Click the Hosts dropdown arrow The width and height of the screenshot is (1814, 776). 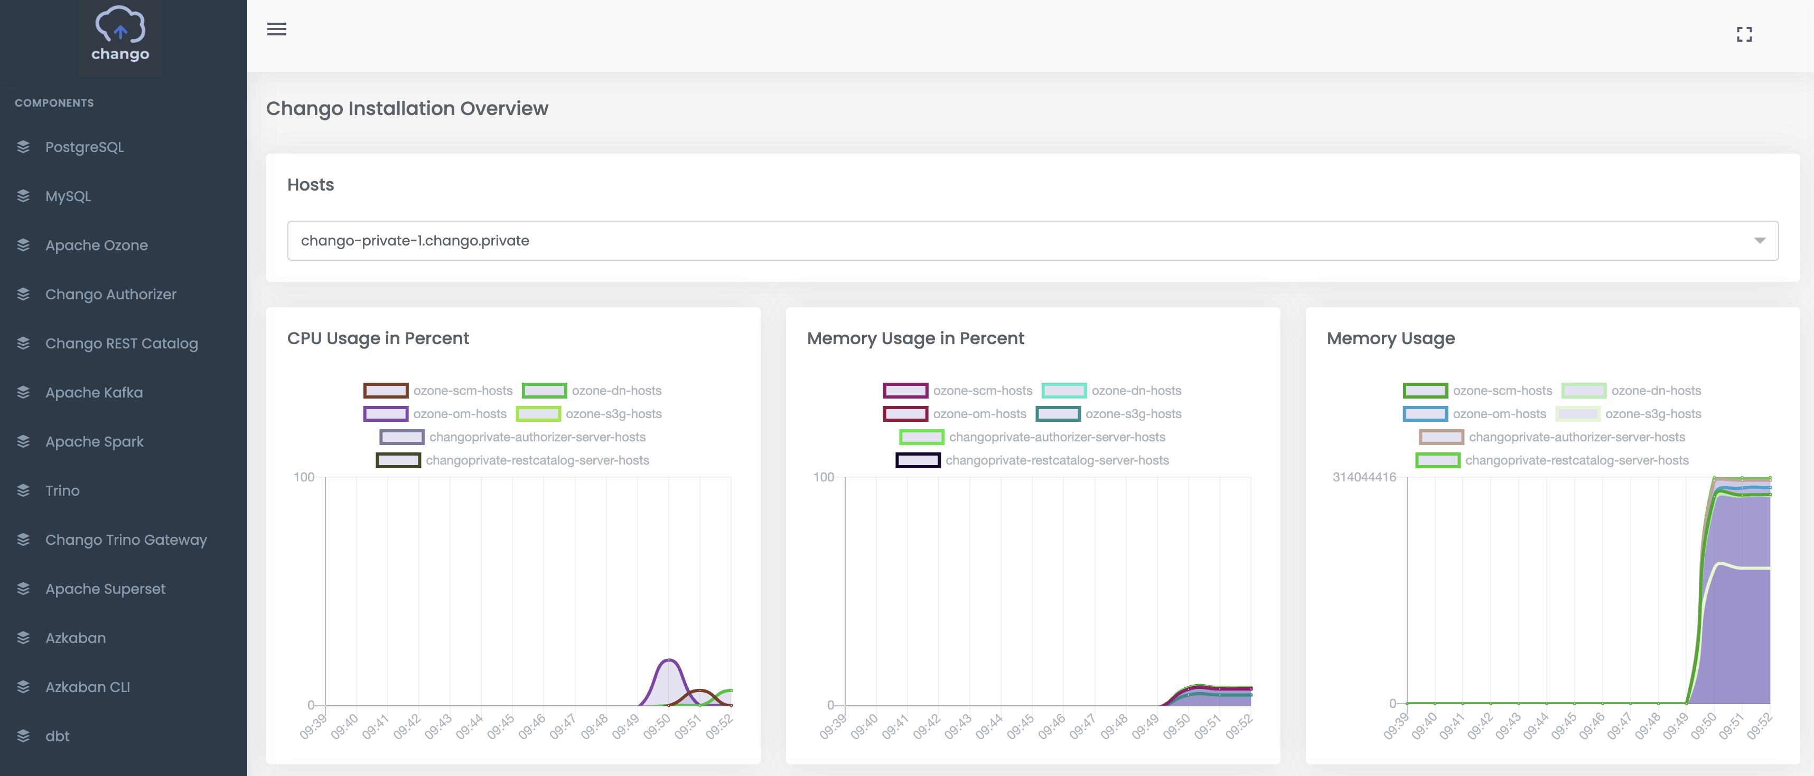point(1759,241)
